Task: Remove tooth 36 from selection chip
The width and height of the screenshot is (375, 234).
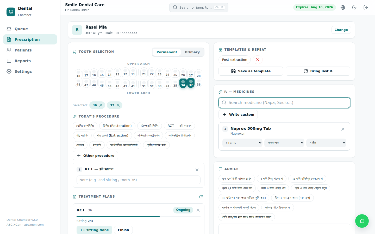Action: (x=101, y=105)
